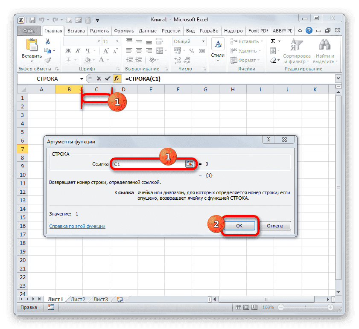Click the AutoSum sigma icon

tap(273, 41)
